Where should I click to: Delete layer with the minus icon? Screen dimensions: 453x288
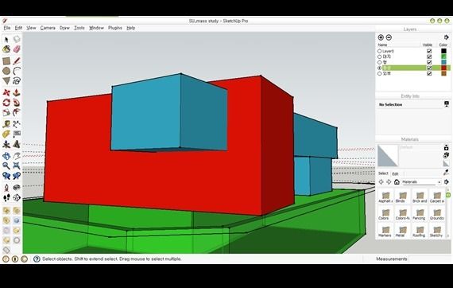[x=389, y=37]
